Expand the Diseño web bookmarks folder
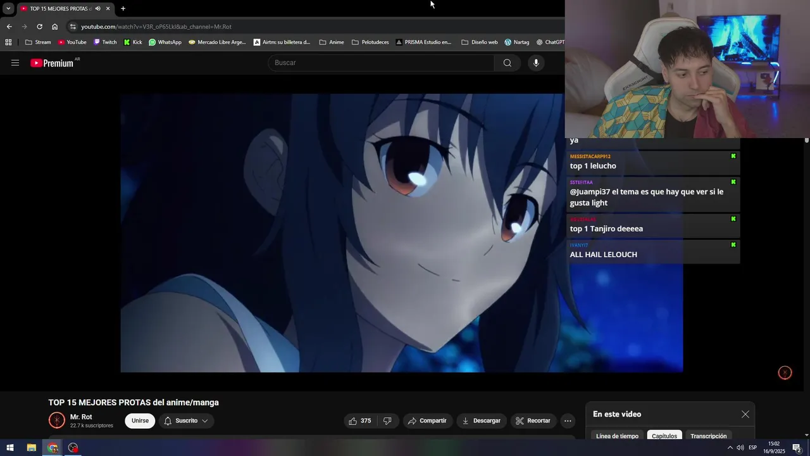 coord(479,42)
